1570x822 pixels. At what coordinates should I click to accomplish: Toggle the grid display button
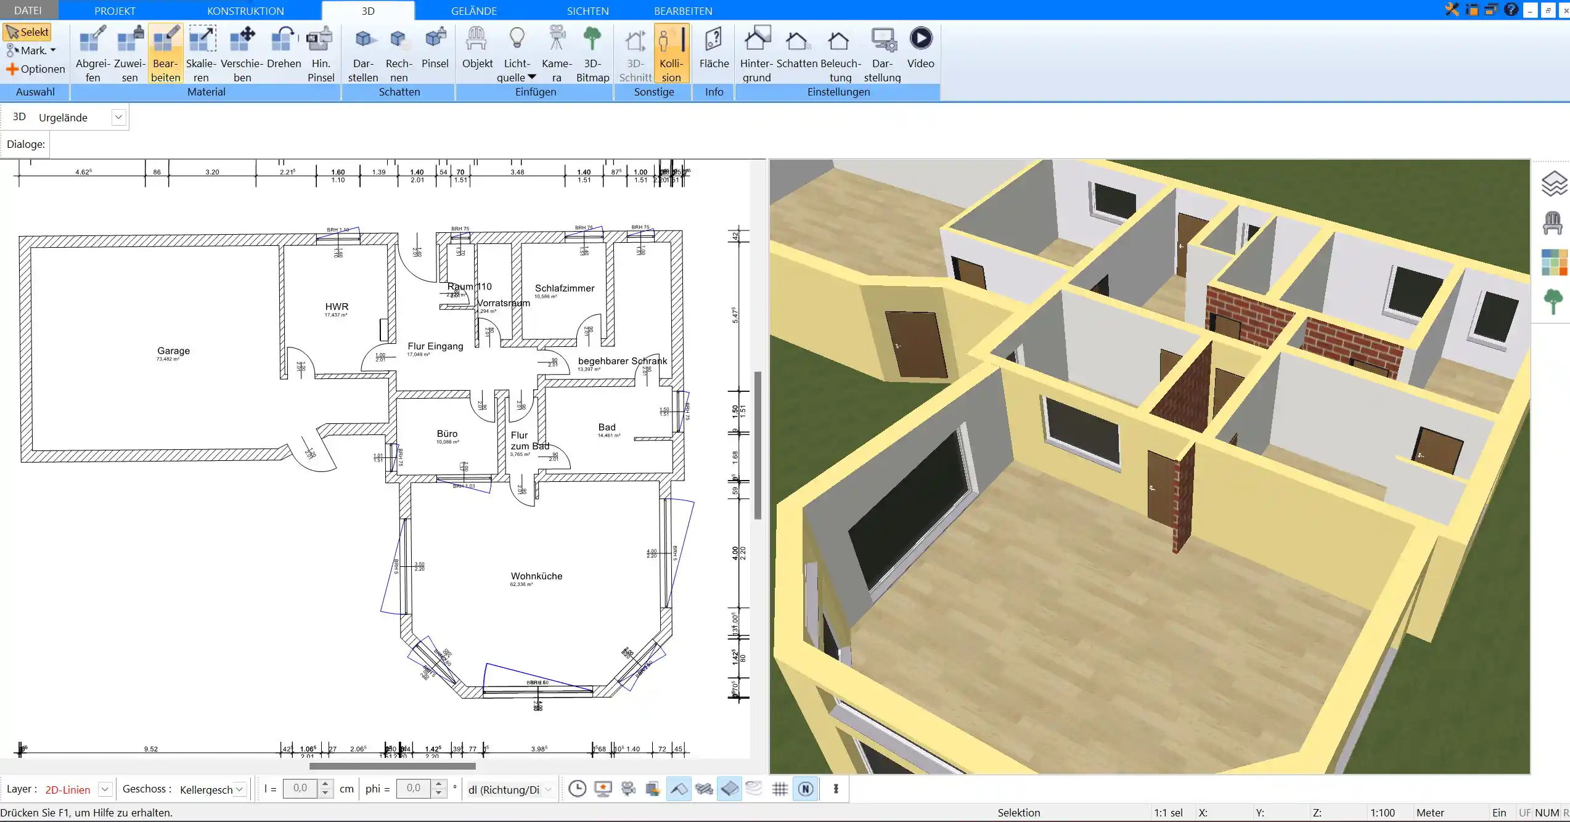tap(780, 789)
